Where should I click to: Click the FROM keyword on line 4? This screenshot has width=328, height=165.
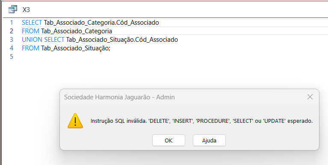click(x=30, y=48)
